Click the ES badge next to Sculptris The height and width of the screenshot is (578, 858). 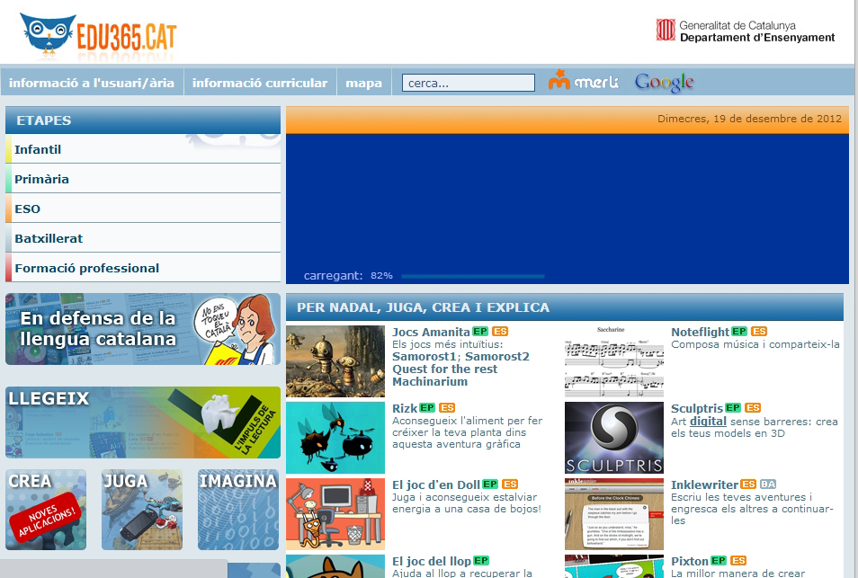[753, 408]
